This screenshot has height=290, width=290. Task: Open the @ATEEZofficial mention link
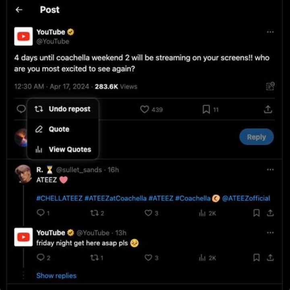point(246,198)
